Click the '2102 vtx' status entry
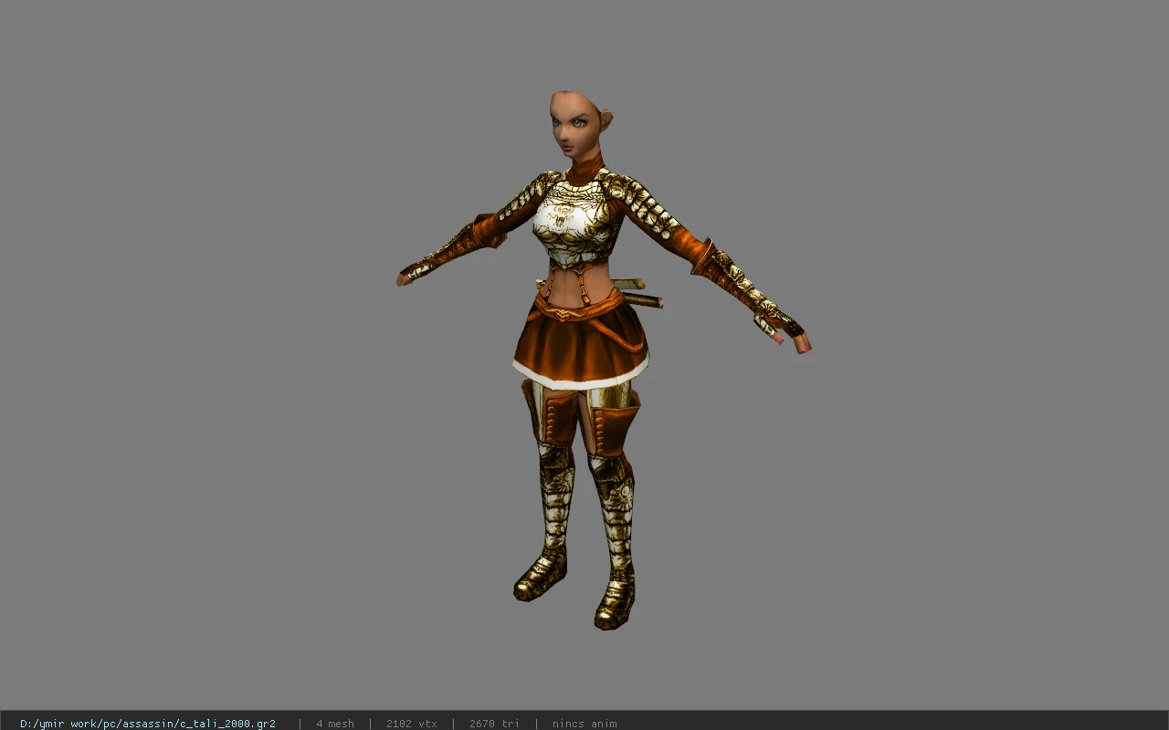1169x730 pixels. [x=412, y=724]
